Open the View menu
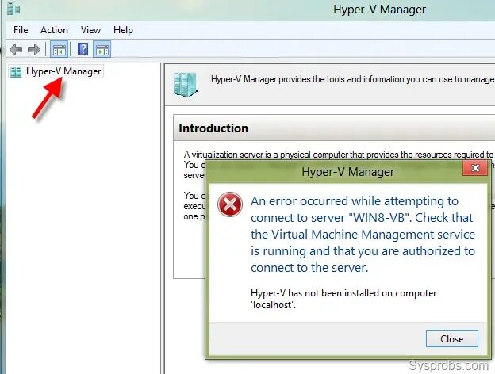Screen dimensions: 495x374 click(x=90, y=30)
